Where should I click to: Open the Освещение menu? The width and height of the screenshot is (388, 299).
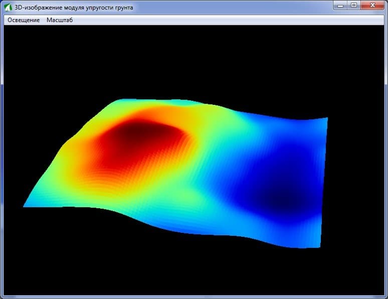[24, 20]
